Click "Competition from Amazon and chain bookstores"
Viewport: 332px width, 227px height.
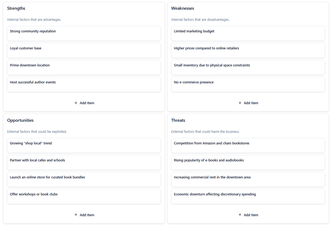click(x=211, y=143)
